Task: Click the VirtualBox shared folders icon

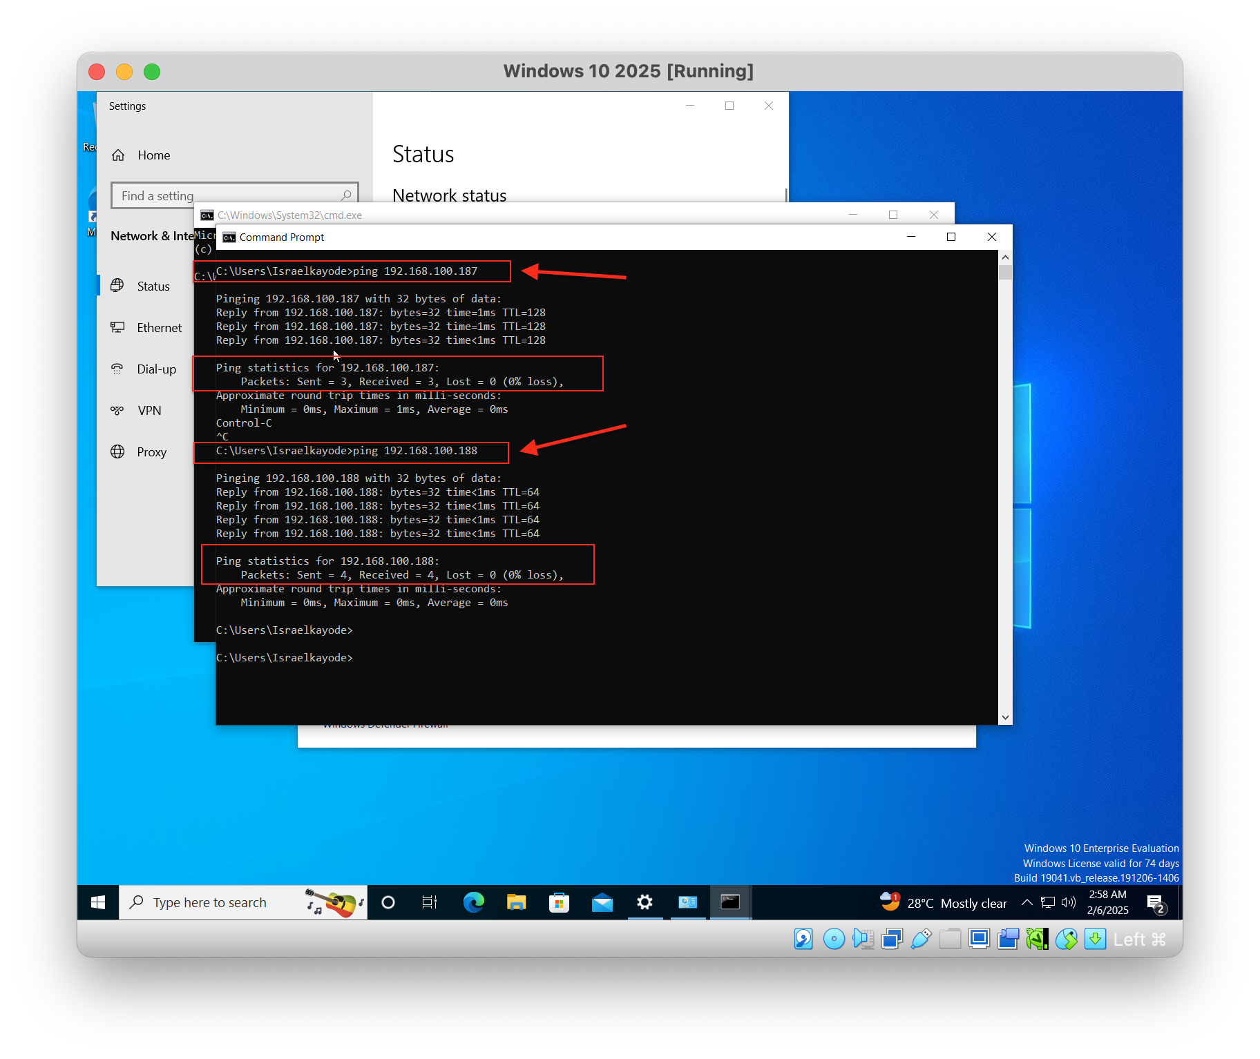Action: pyautogui.click(x=950, y=939)
